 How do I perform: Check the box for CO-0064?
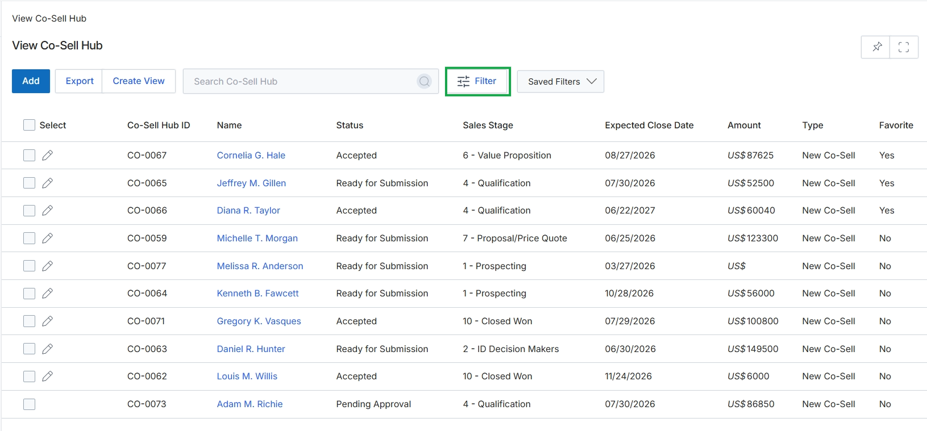(x=29, y=294)
